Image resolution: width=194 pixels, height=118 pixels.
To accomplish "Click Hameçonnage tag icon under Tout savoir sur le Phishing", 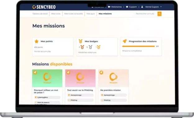I will pos(69,95).
